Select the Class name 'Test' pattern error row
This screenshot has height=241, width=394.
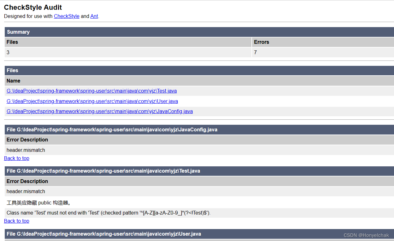(109, 213)
